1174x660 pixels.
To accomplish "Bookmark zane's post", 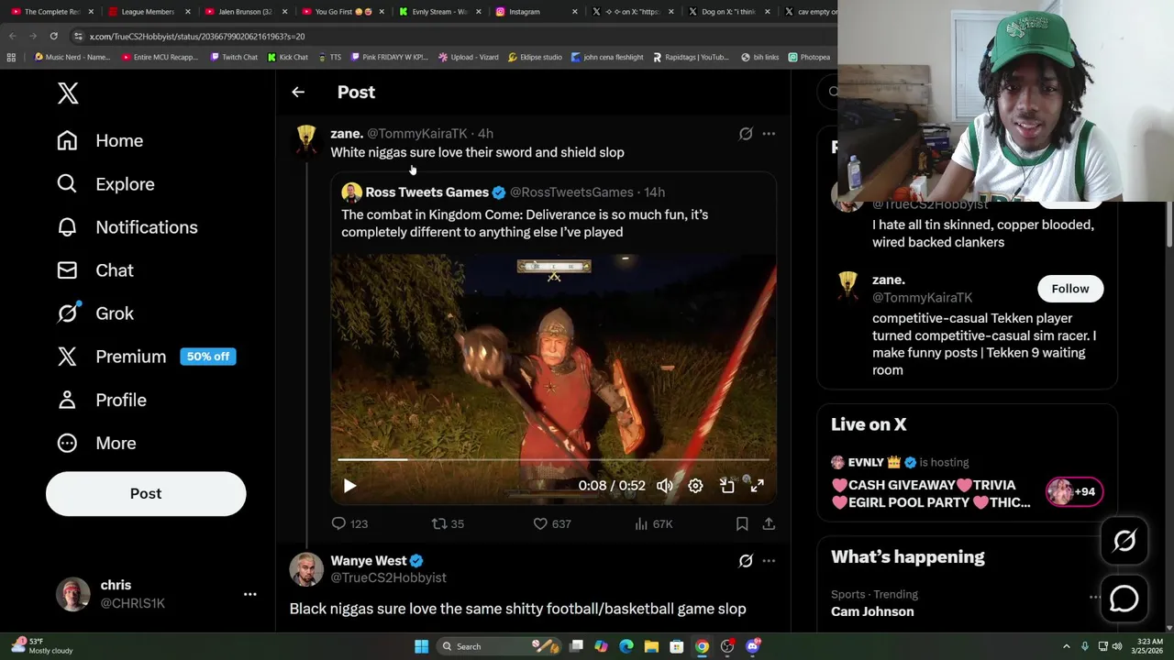I will click(x=742, y=523).
